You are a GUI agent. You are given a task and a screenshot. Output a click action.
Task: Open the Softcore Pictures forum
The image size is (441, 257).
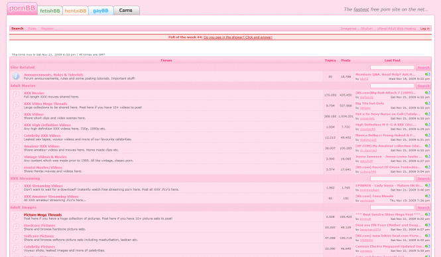click(x=39, y=236)
